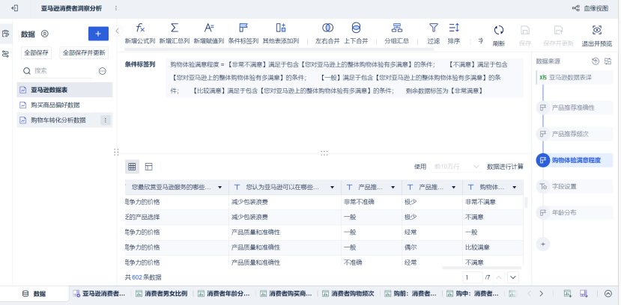
Task: Click the second icon in left sidebar
Action: pyautogui.click(x=5, y=54)
